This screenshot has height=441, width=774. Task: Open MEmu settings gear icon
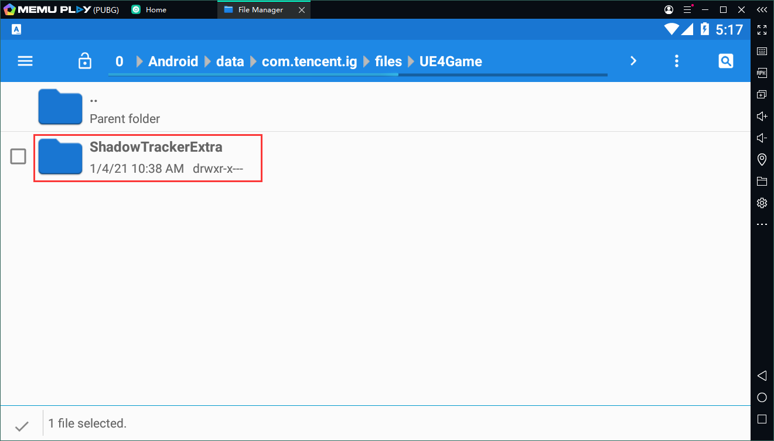762,203
